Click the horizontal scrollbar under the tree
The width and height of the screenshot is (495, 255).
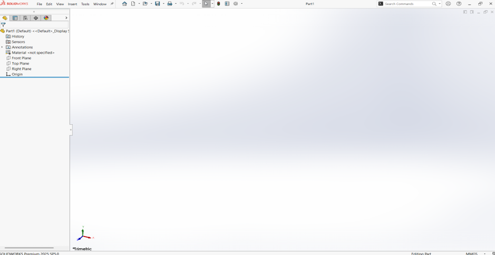click(29, 248)
